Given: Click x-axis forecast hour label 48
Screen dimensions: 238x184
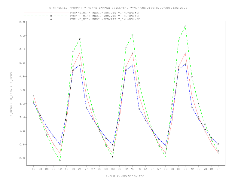Looking at the screenshot, I should 139,169.
